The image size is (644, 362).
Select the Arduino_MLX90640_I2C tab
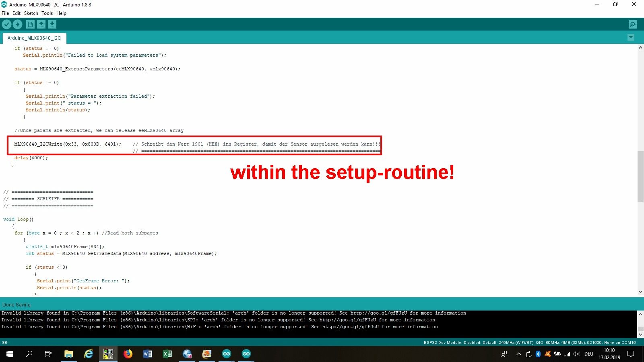coord(34,38)
